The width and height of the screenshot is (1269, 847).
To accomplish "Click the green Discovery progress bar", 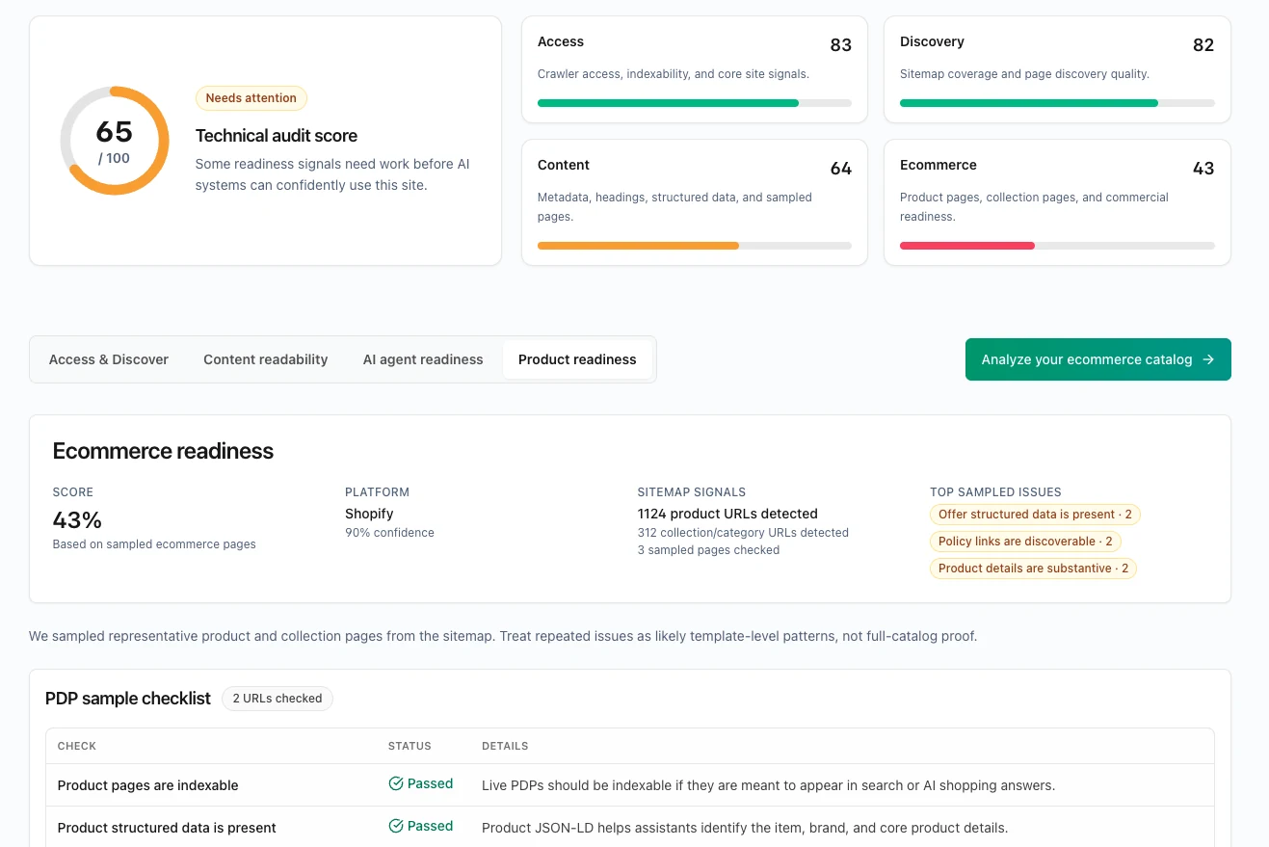I will [1057, 103].
